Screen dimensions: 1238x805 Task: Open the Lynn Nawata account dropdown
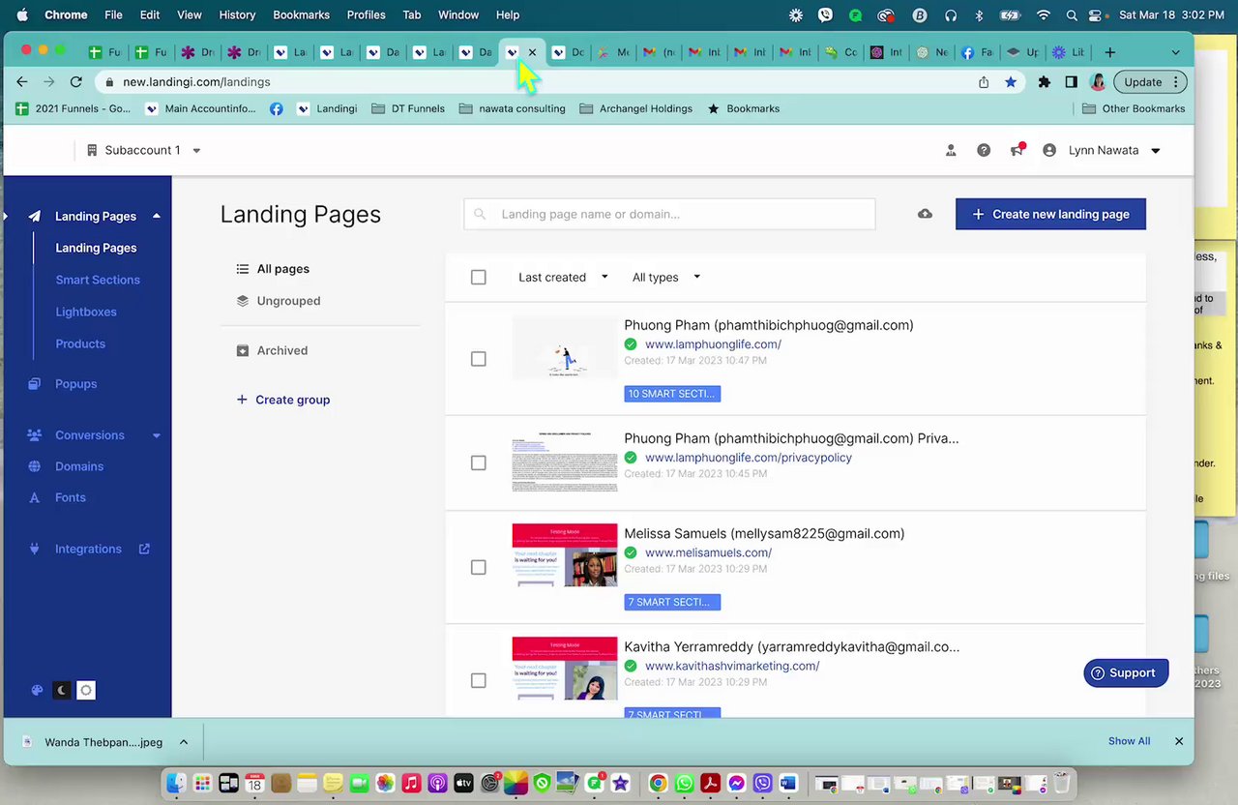tap(1103, 150)
